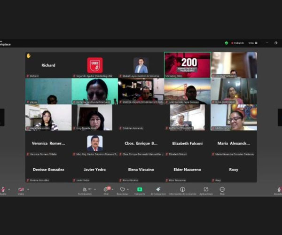Click muted mic icon beside Veronica Romero Villalta label

tap(28, 154)
